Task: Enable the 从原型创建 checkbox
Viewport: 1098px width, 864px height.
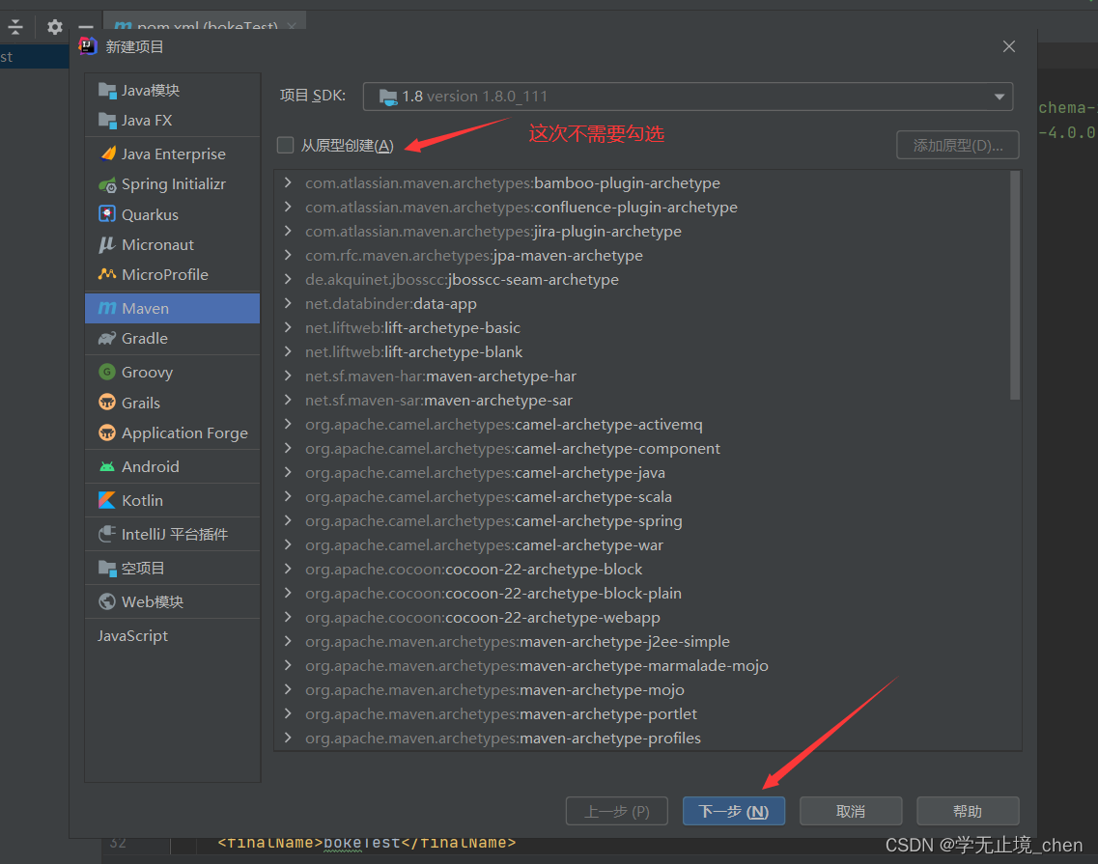Action: 285,145
